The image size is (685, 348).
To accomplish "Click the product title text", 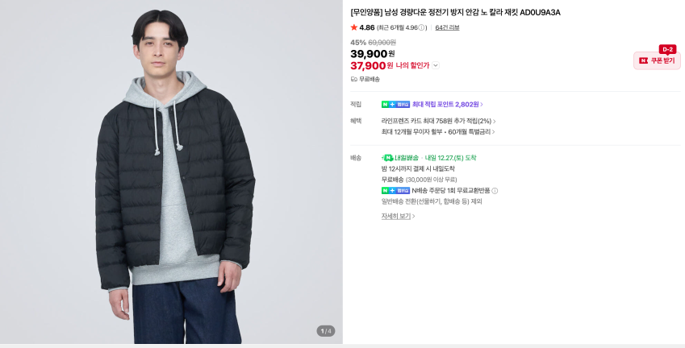I will tap(455, 12).
